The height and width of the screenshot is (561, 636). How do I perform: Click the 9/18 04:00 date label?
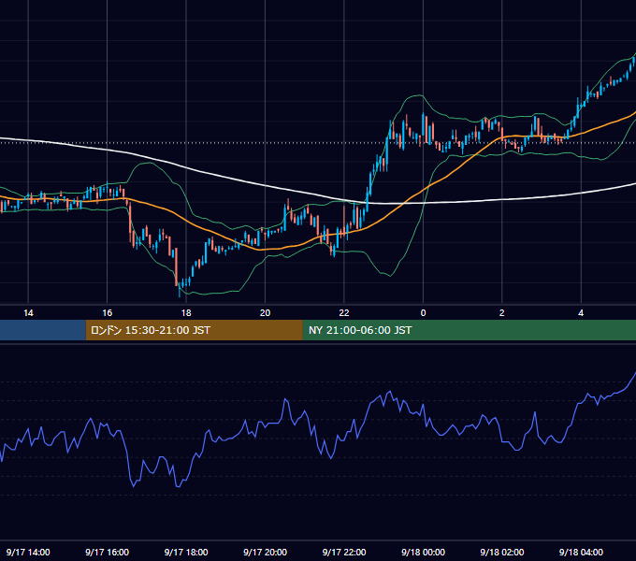[581, 552]
